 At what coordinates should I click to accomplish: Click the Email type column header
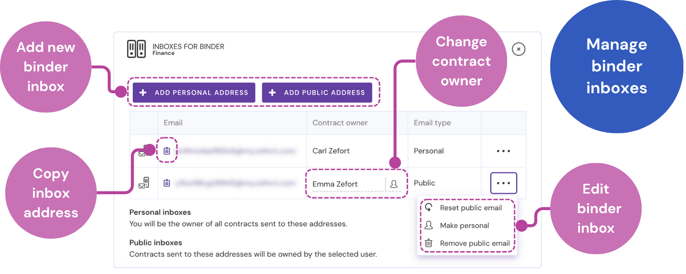click(432, 123)
